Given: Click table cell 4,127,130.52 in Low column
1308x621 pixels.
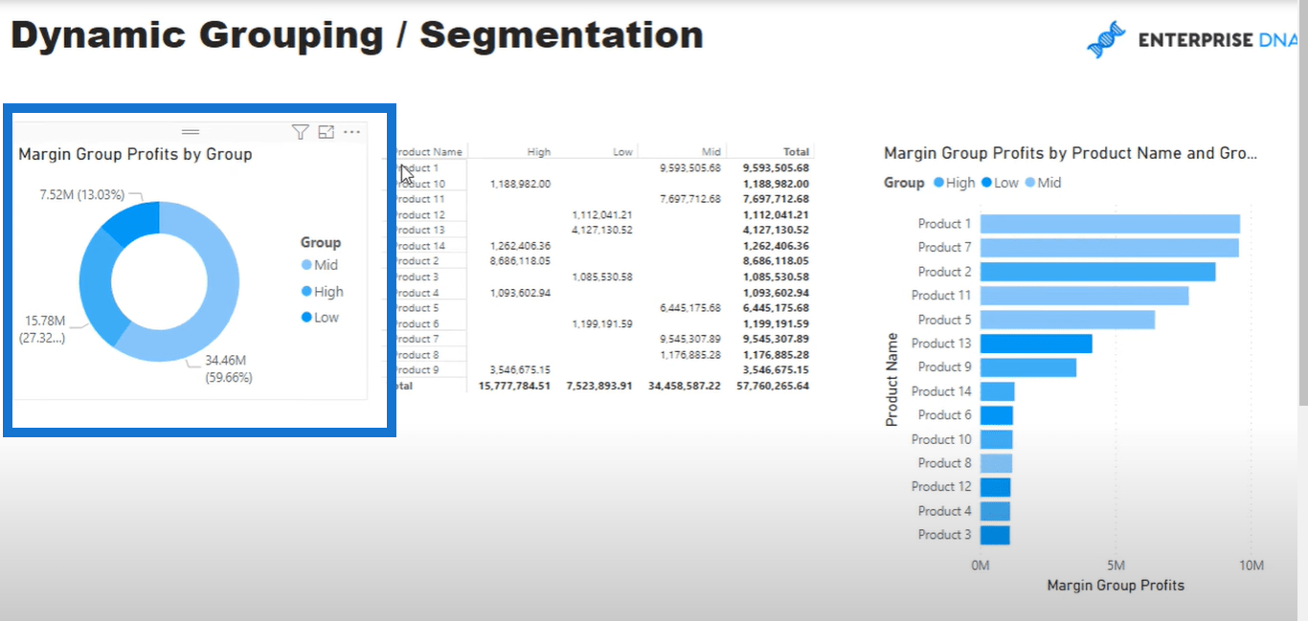Looking at the screenshot, I should point(602,230).
